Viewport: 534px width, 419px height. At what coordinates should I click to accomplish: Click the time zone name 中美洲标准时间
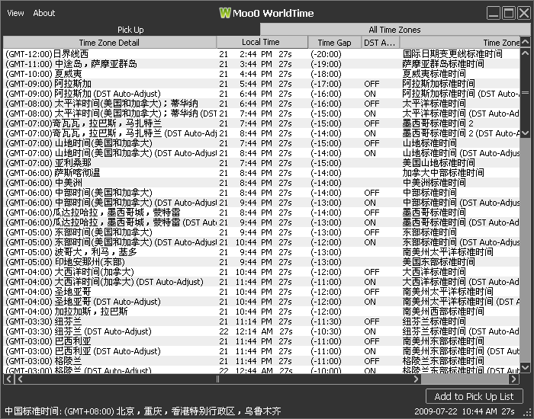[x=434, y=183]
